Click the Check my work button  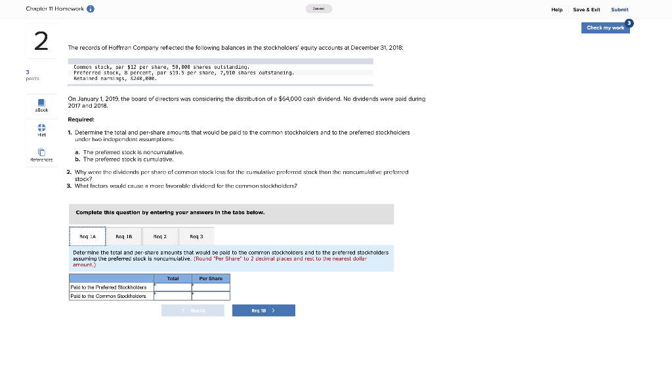605,28
